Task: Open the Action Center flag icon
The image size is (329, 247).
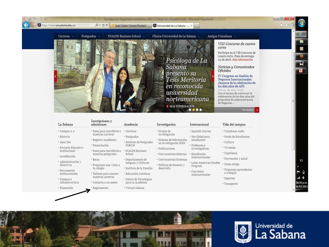Action: point(298,172)
